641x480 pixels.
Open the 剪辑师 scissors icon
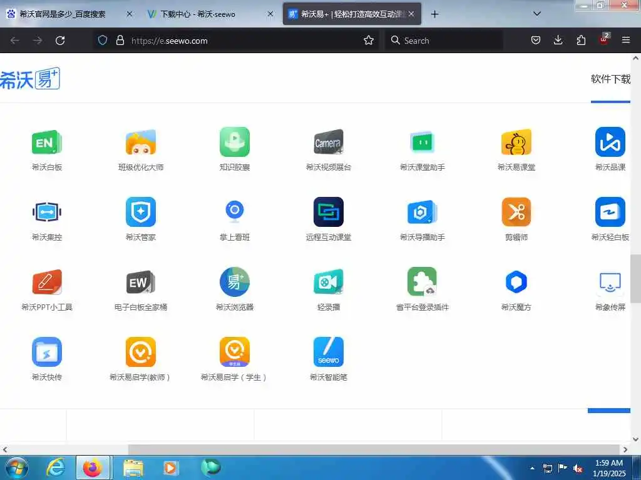[516, 212]
